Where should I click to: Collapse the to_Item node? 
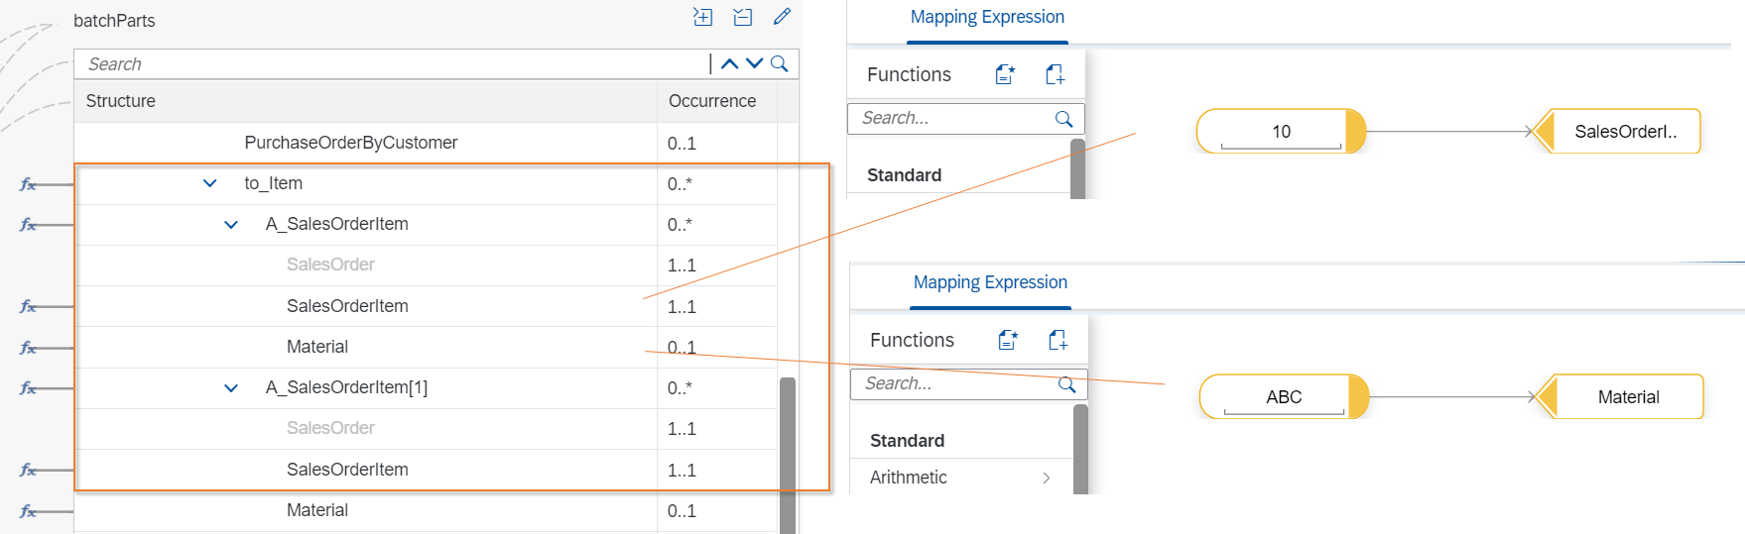209,183
